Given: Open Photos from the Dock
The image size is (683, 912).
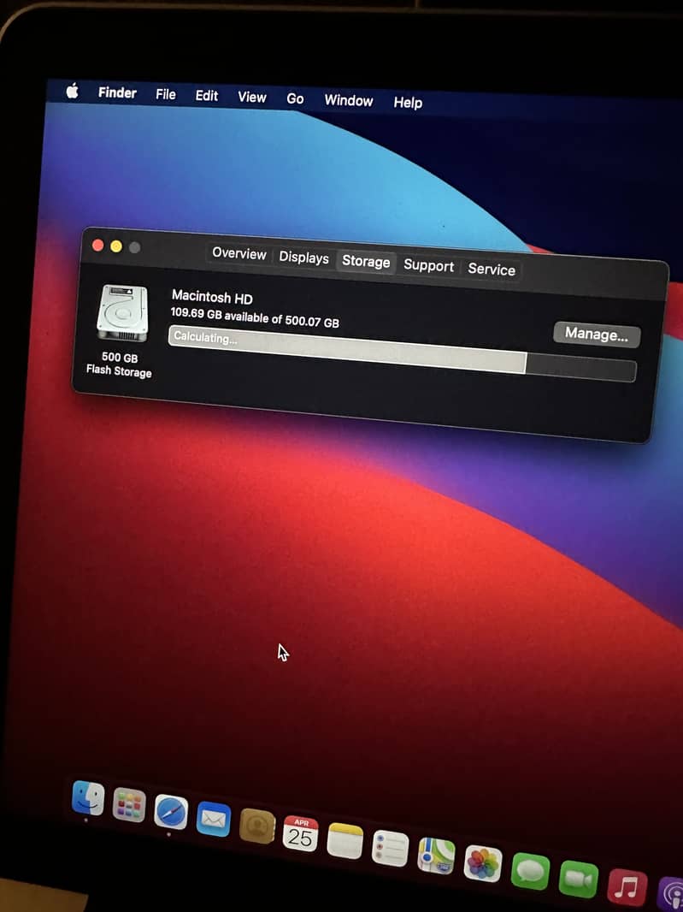Looking at the screenshot, I should 483,864.
